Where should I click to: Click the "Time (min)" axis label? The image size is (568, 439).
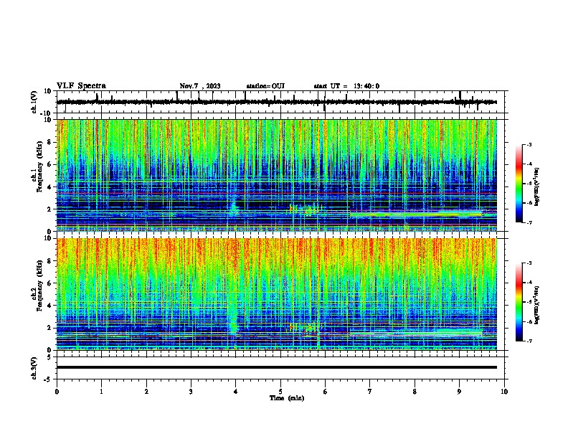point(287,398)
